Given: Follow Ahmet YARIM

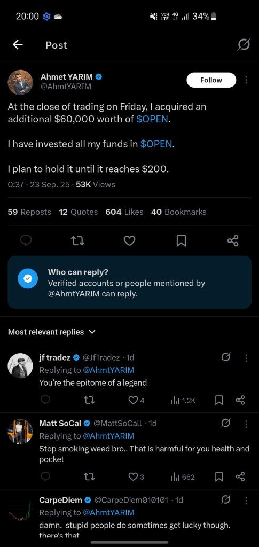Looking at the screenshot, I should tap(211, 80).
